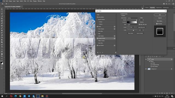The width and height of the screenshot is (175, 98).
Task: Click plus icon next to Inner Shadow
Action: coord(115,29)
